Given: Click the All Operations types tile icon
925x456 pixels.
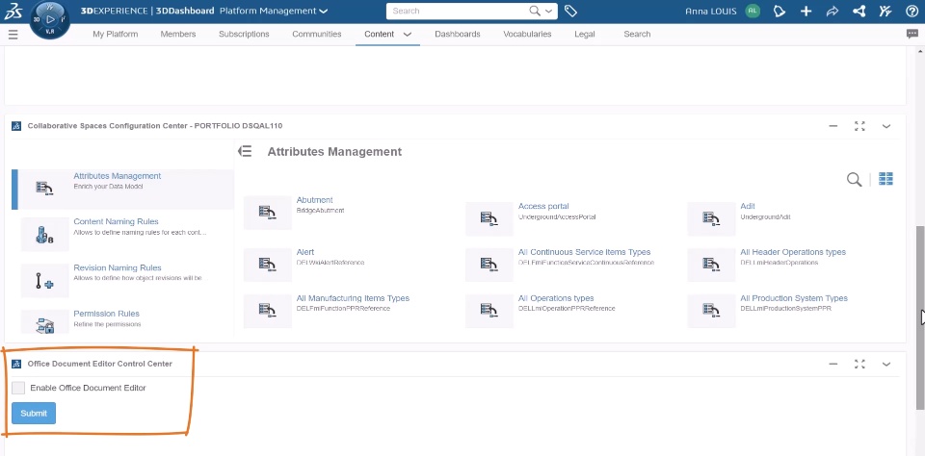Looking at the screenshot, I should (x=489, y=311).
